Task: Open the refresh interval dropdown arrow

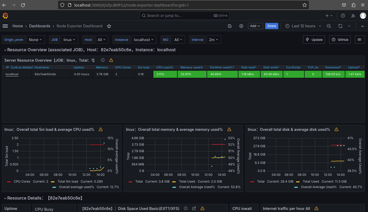Action: pyautogui.click(x=349, y=26)
